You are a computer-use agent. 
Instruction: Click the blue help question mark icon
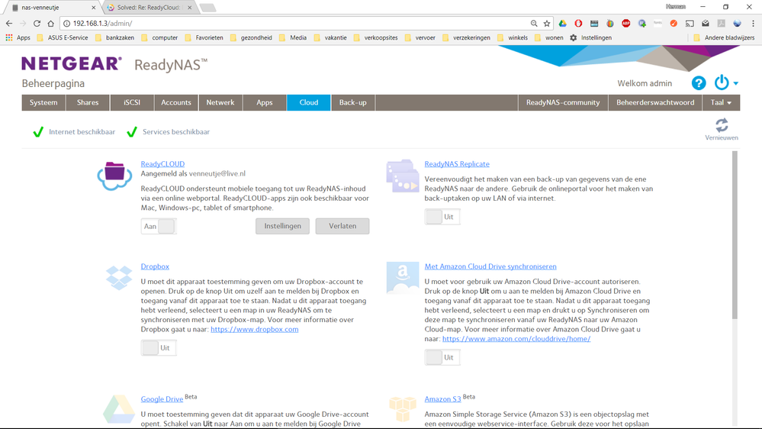click(699, 83)
